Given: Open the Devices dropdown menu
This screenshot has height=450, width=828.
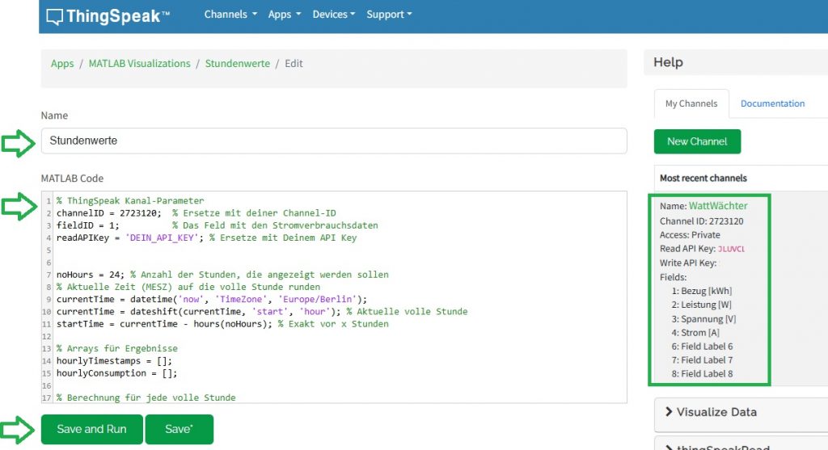Looking at the screenshot, I should tap(334, 15).
